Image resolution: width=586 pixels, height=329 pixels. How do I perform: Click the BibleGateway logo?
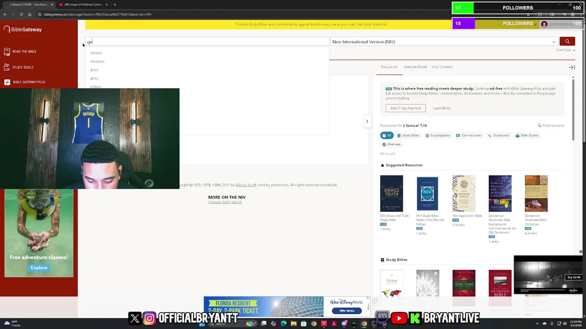coord(22,29)
